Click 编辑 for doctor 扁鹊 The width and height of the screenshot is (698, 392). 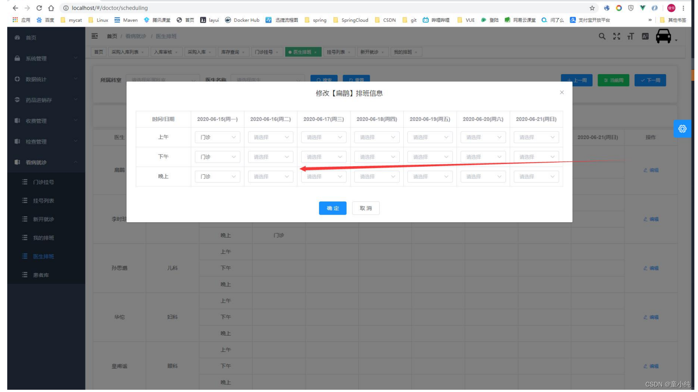[x=651, y=170]
